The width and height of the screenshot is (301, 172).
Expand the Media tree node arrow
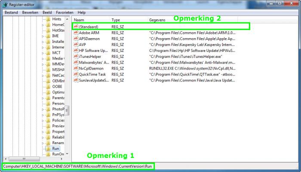point(43,59)
